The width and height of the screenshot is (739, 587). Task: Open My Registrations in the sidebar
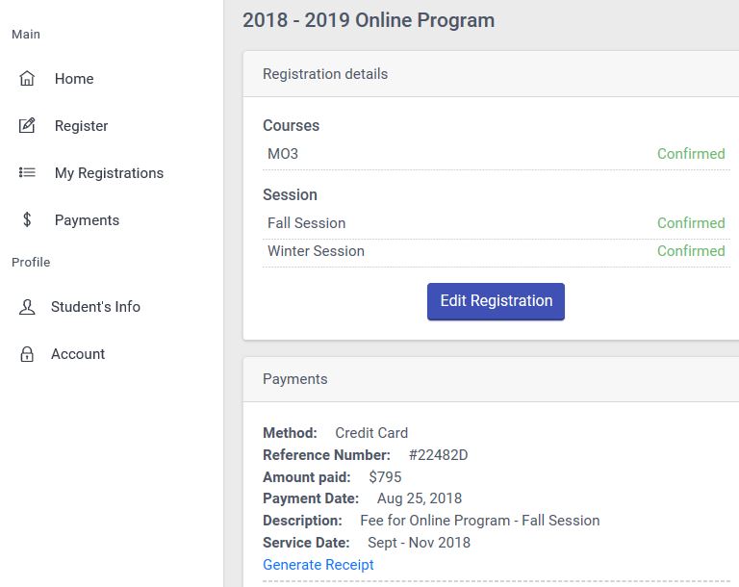109,173
